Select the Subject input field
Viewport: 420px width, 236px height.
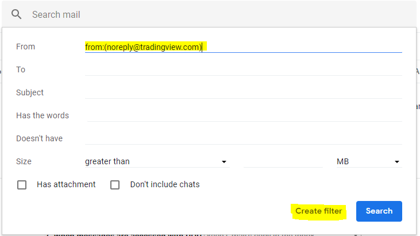[x=242, y=92]
